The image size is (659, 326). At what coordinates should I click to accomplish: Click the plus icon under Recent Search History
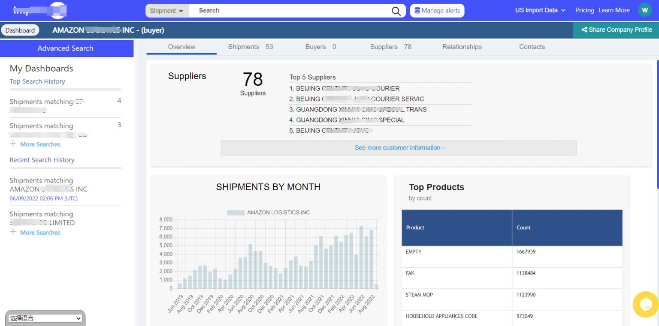(x=13, y=232)
